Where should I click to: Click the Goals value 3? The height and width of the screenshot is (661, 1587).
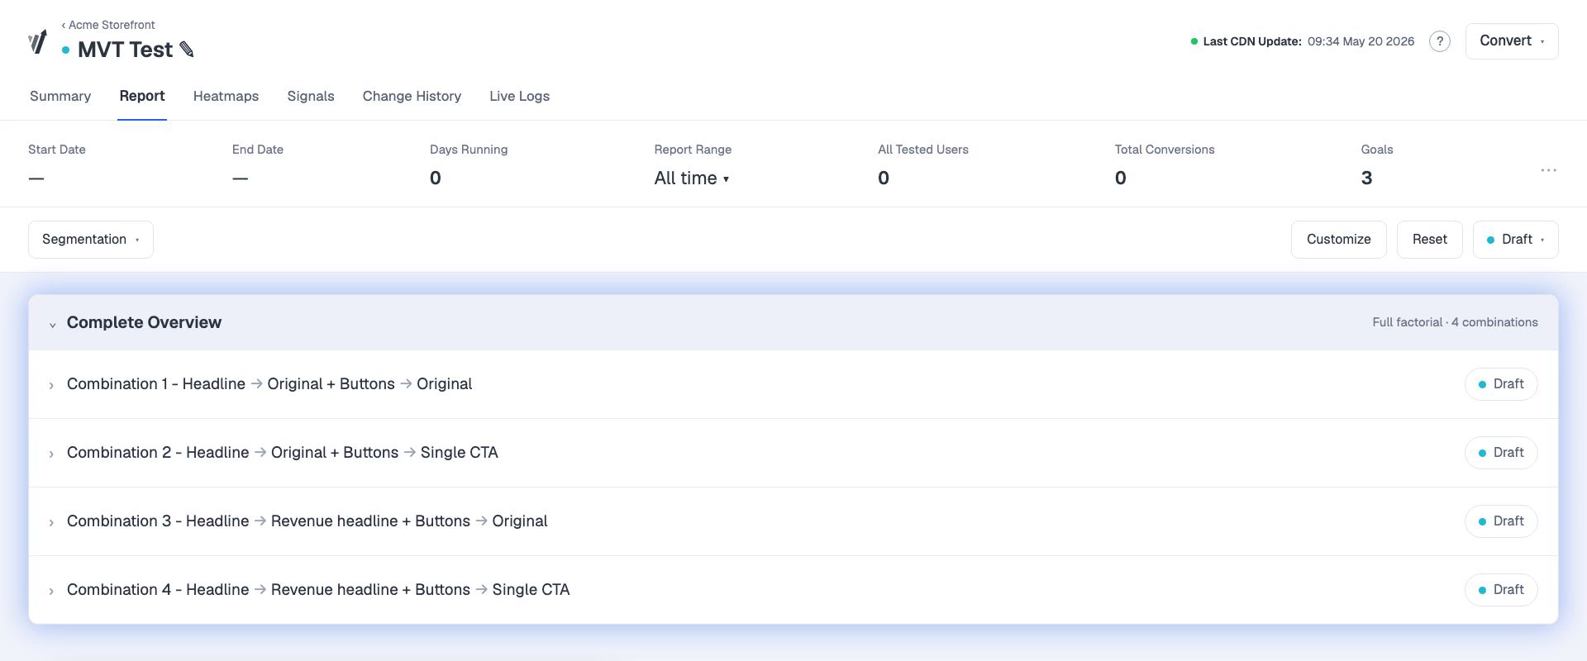[x=1366, y=178]
